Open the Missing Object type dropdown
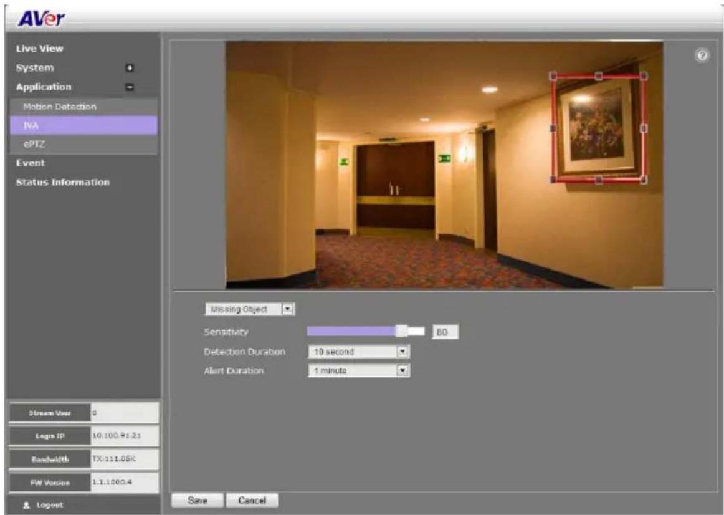 click(x=250, y=309)
